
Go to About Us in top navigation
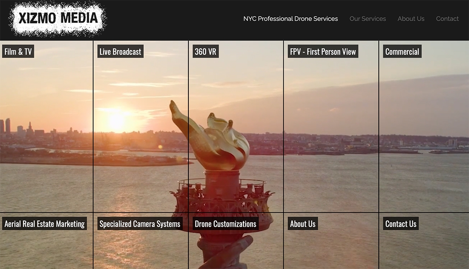click(411, 19)
